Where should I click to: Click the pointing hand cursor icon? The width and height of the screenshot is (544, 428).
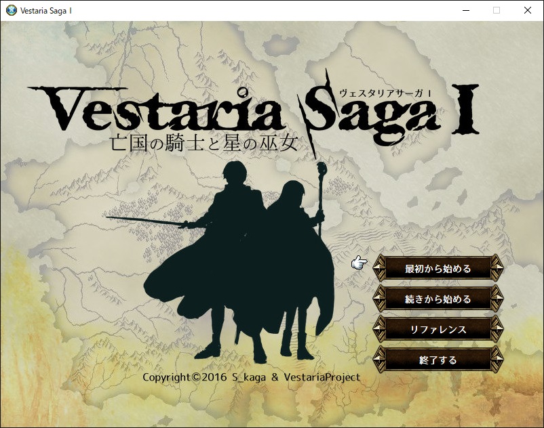(359, 263)
